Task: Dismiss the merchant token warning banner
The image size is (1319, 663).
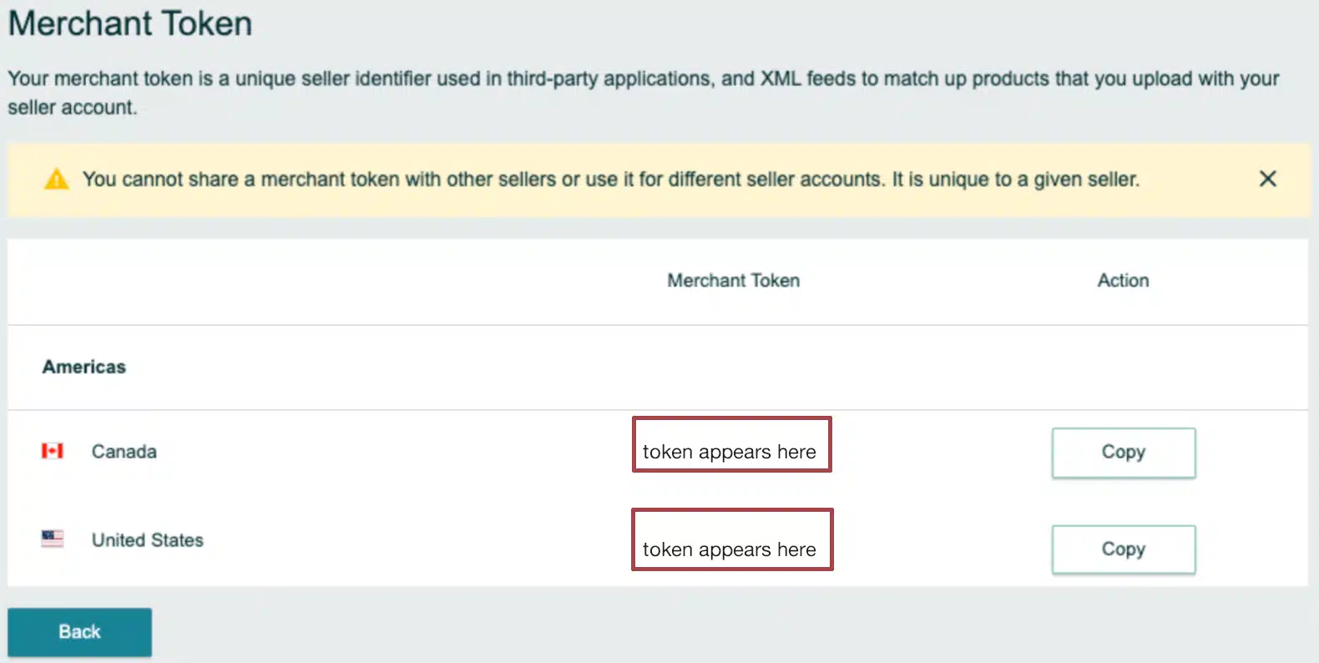Action: click(1267, 179)
